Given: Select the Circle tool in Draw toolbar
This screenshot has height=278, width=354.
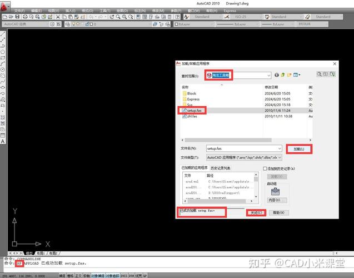Looking at the screenshot, I should (3, 69).
